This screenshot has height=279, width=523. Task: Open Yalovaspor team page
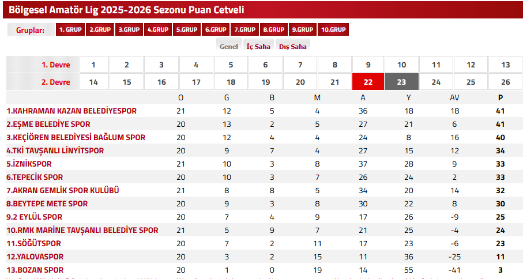35,257
